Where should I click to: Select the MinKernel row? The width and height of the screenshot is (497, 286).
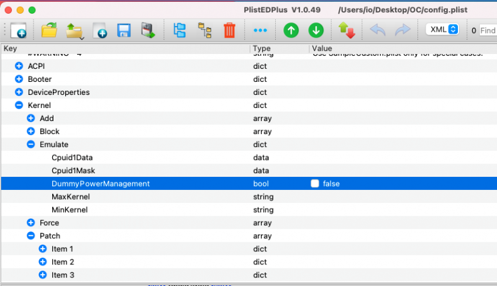249,210
